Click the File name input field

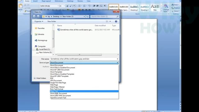coord(83,59)
